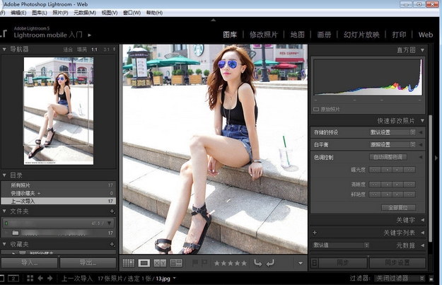Open 白平衡 white balance dropdown
Image resolution: width=442 pixels, height=285 pixels.
[x=392, y=144]
